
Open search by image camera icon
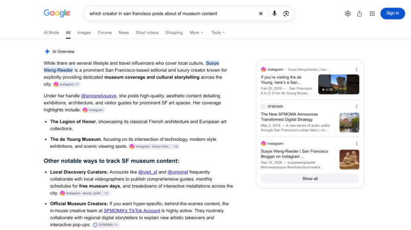pyautogui.click(x=286, y=14)
